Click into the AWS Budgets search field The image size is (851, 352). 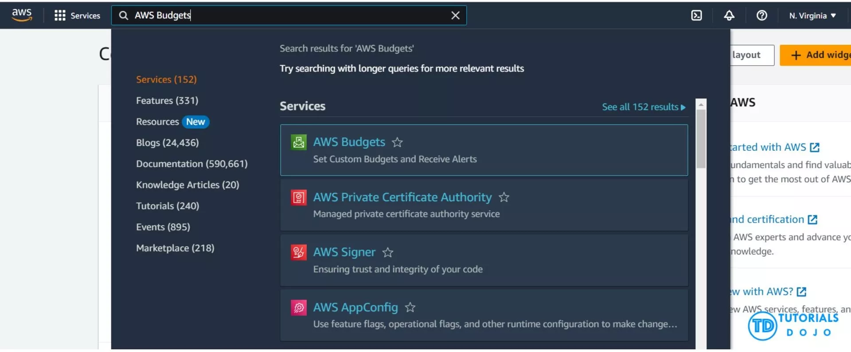point(289,16)
